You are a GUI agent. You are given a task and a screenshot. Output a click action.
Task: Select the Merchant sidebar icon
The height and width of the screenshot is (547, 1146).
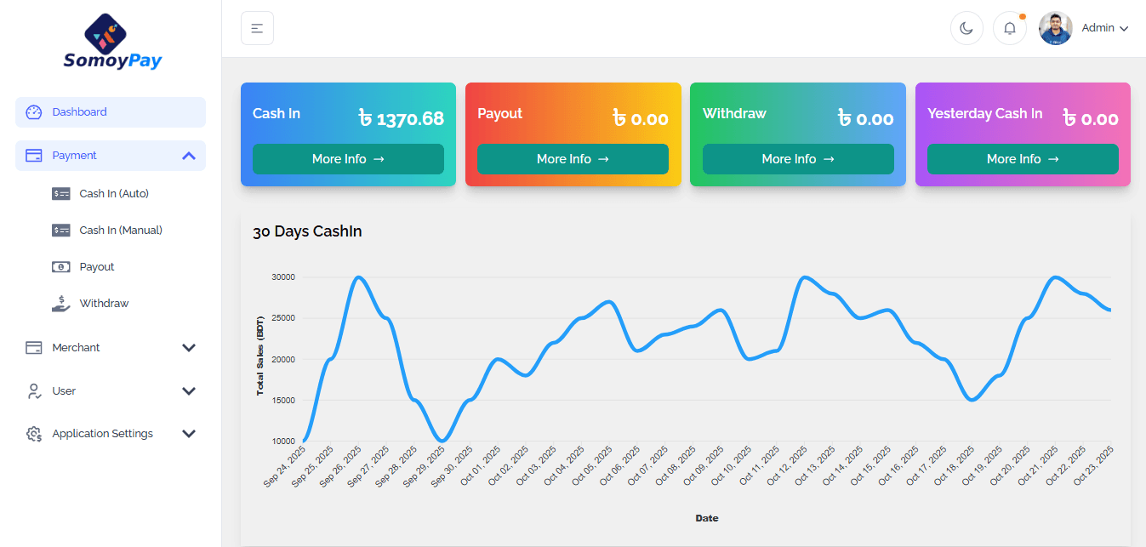point(33,347)
